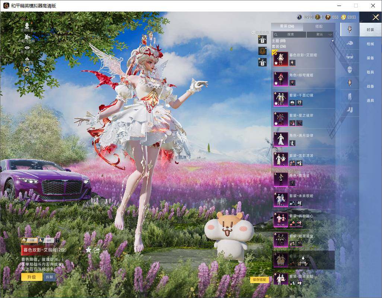Click the 暮色玫影-艾丽娅(2级) title banner
The height and width of the screenshot is (298, 382).
pyautogui.click(x=45, y=250)
